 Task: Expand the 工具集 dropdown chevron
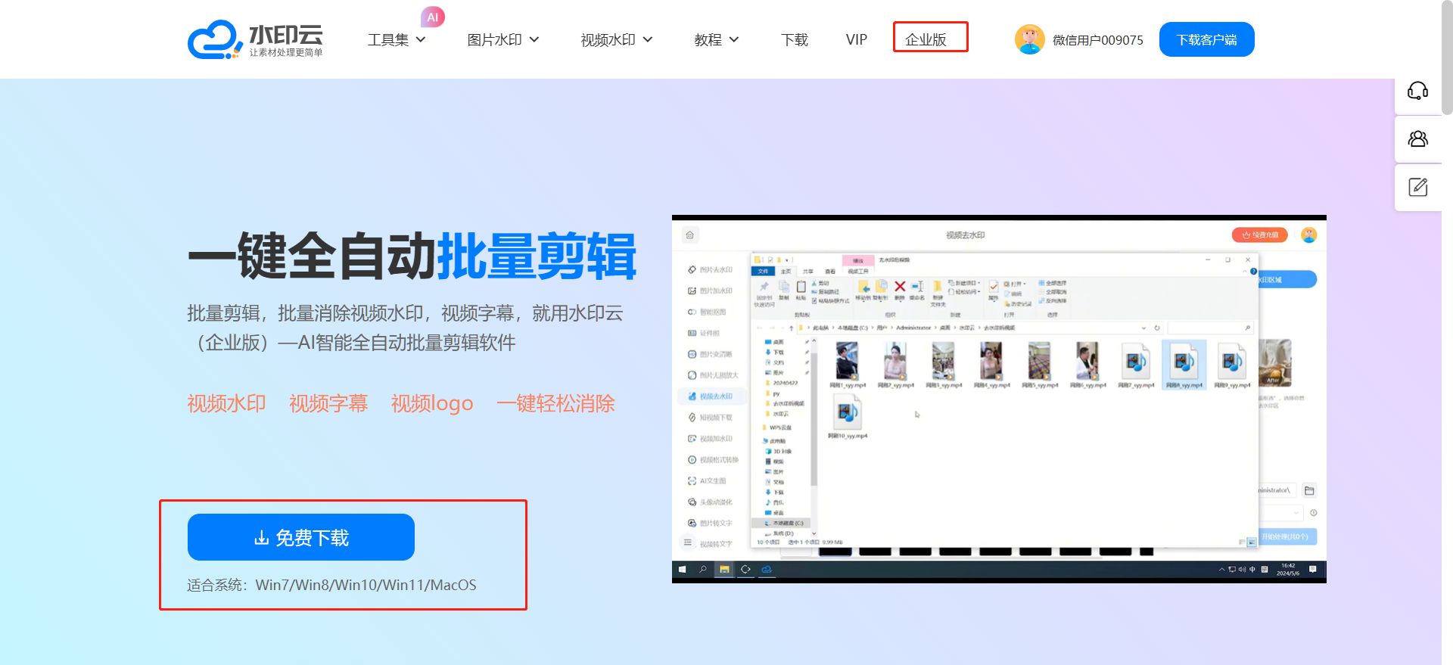click(x=421, y=39)
